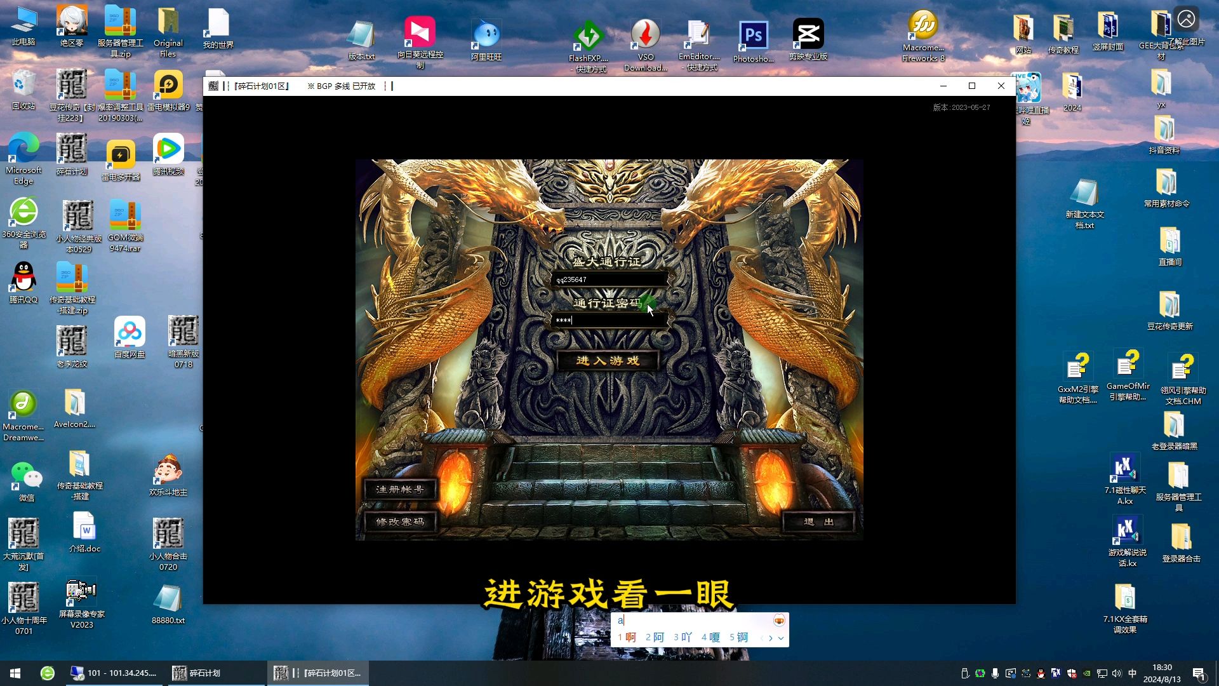
Task: Open 登录器合击 folder
Action: tap(1181, 543)
